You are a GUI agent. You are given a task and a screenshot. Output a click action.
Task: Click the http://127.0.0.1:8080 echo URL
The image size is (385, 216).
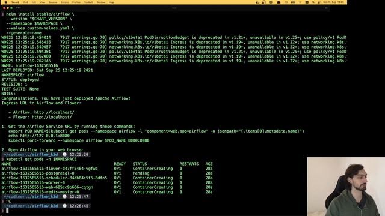pos(45,136)
